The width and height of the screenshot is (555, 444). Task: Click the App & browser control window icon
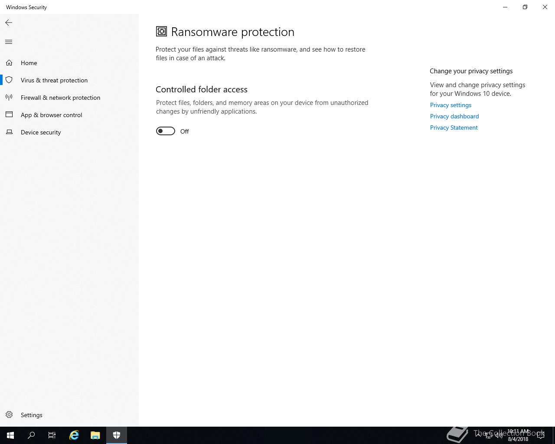(9, 114)
